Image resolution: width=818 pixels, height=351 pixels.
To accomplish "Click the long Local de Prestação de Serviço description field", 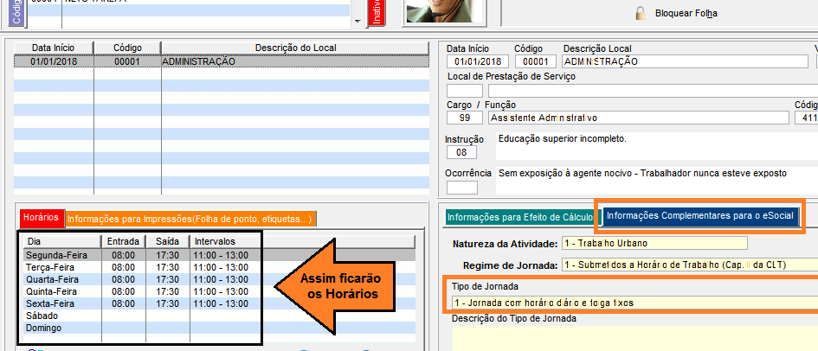I will click(654, 90).
